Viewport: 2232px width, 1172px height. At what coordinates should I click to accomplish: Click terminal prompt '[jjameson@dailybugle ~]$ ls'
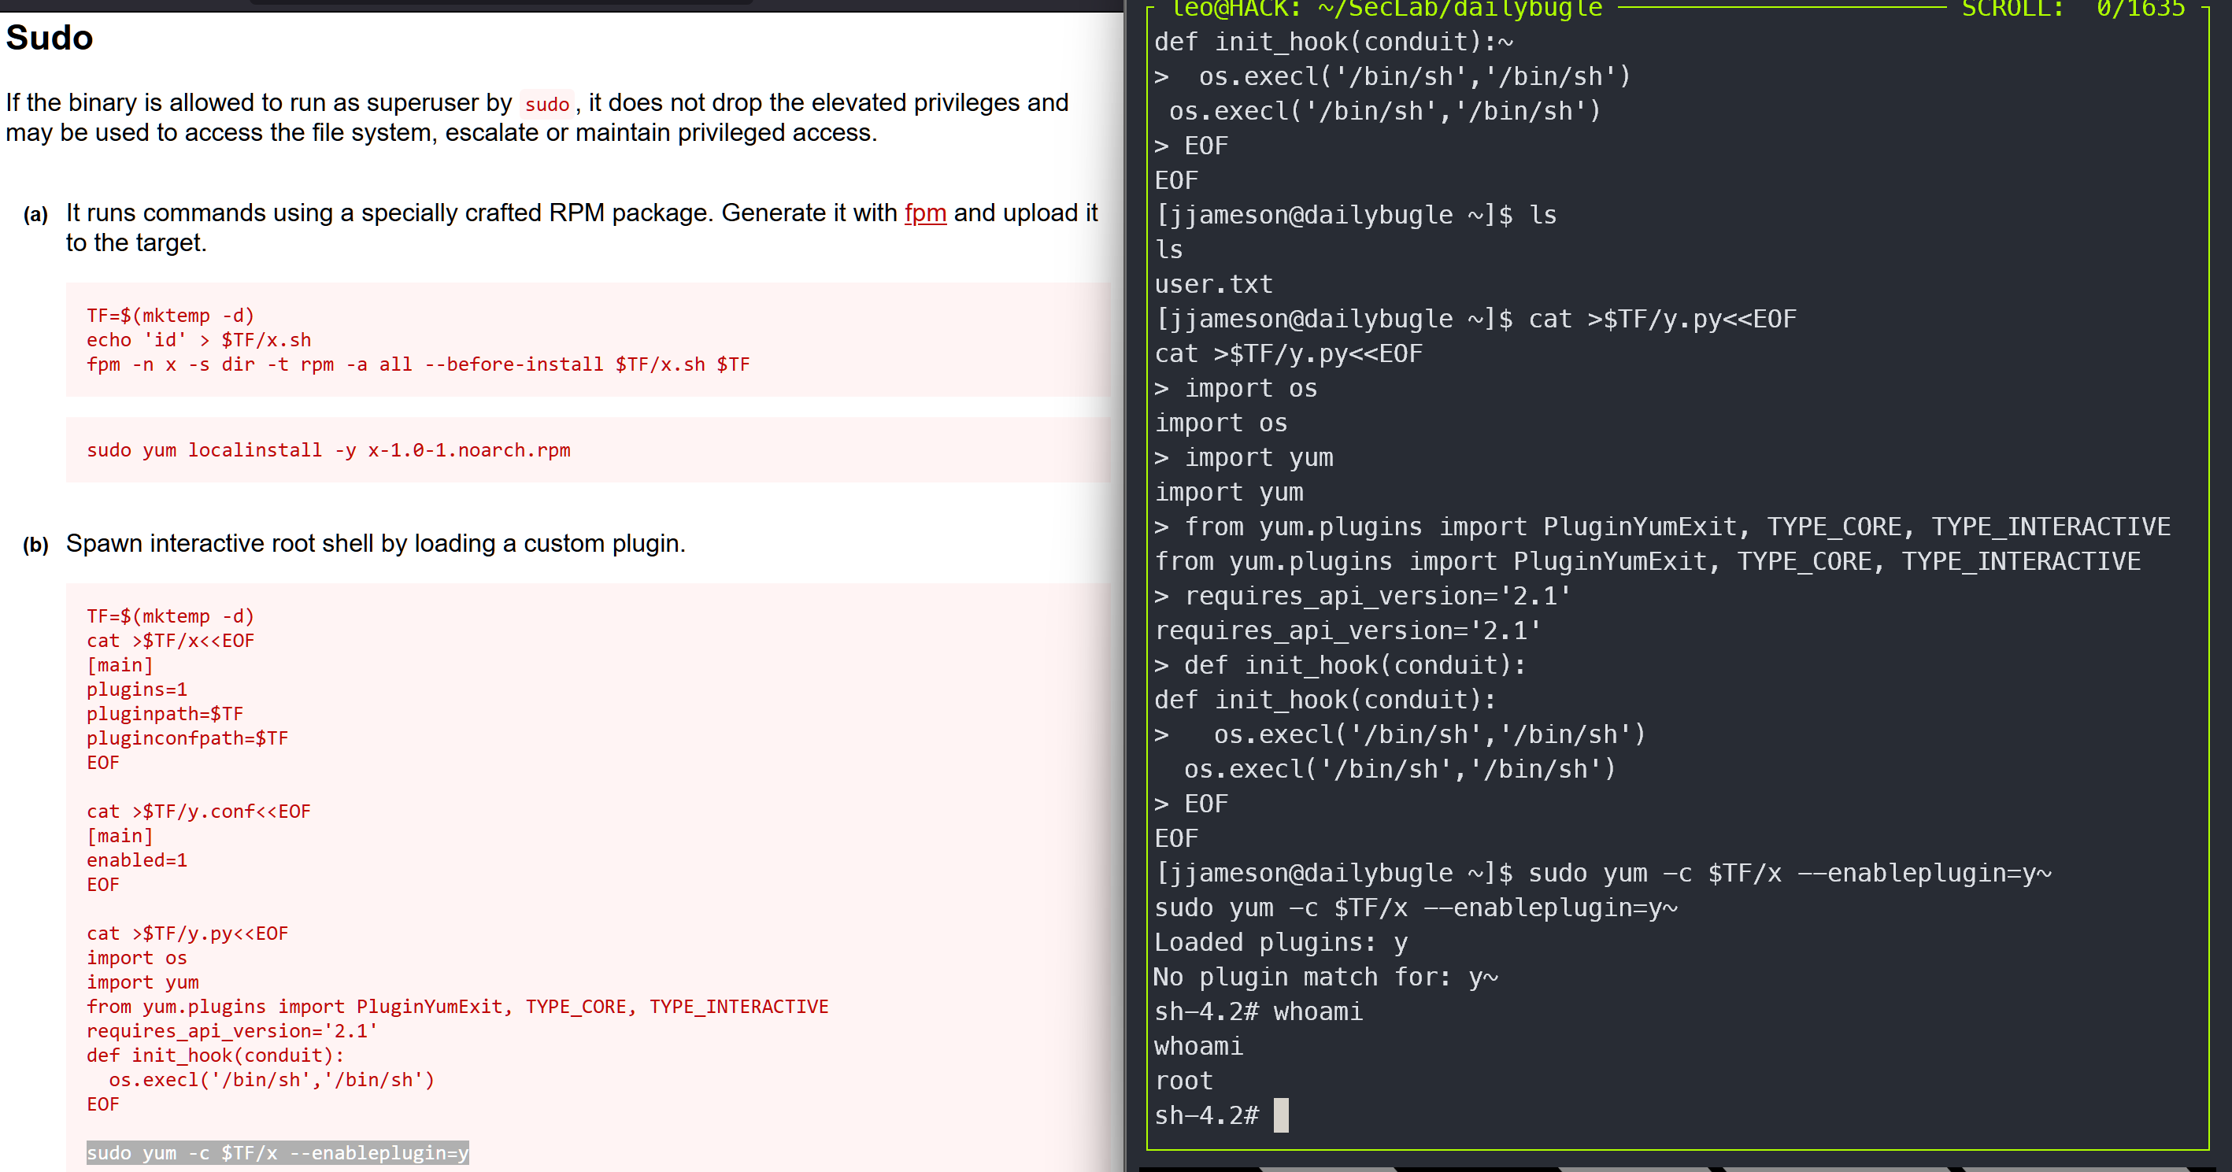point(1356,215)
